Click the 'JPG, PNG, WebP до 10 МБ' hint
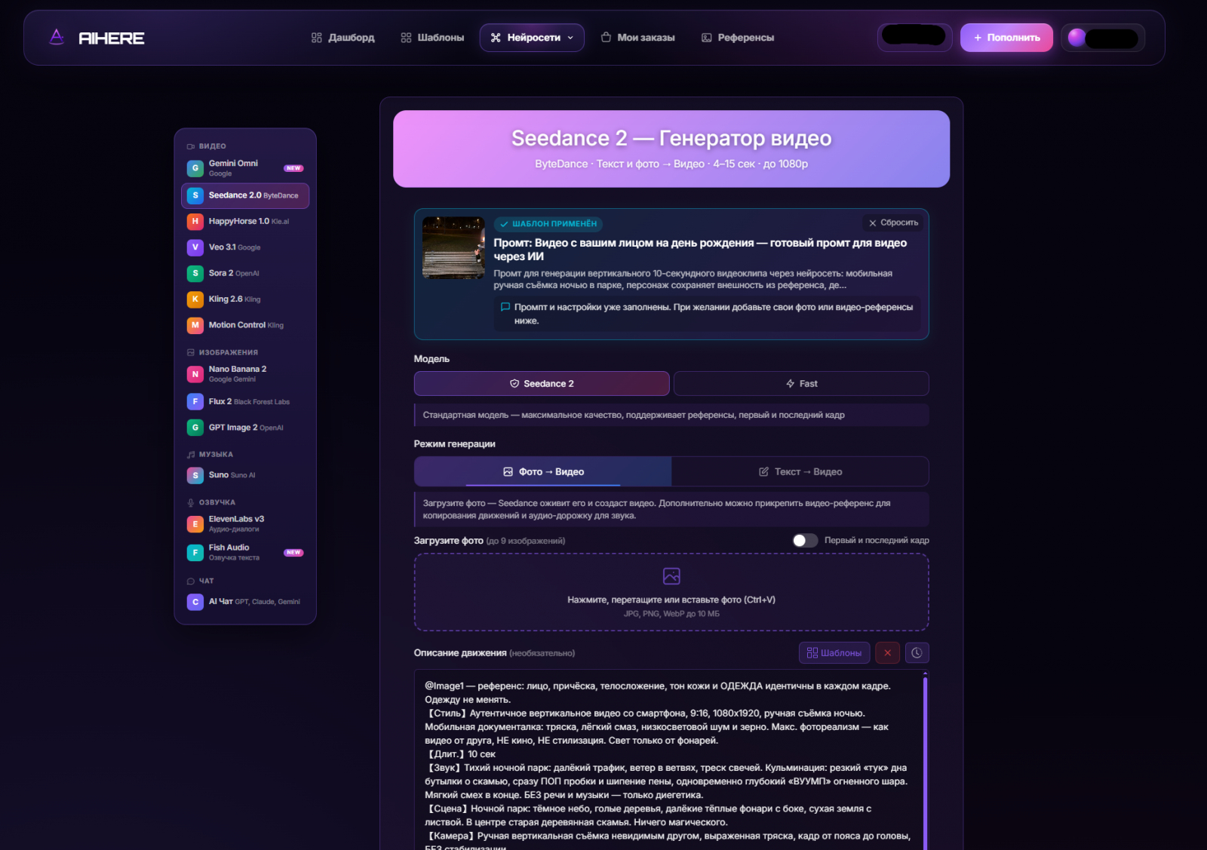 click(x=671, y=614)
